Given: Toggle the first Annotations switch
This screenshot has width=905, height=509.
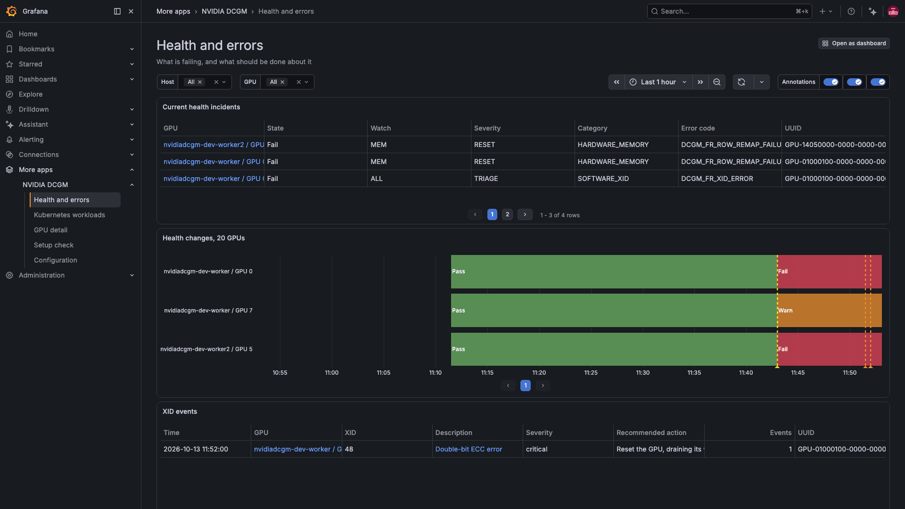Looking at the screenshot, I should [x=831, y=82].
